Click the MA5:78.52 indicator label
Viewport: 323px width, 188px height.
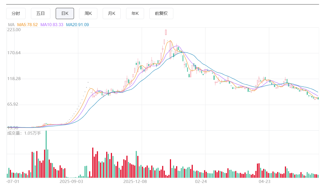coord(27,25)
